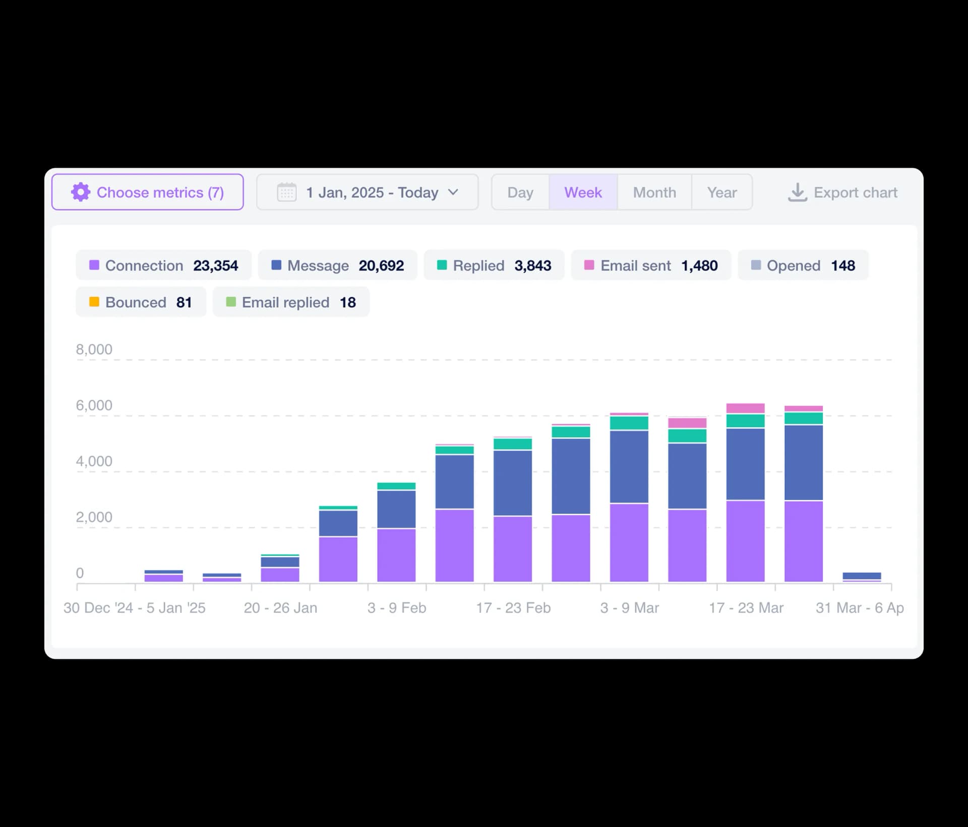Viewport: 968px width, 827px height.
Task: Toggle the Replied metric legend chip
Action: click(x=494, y=265)
